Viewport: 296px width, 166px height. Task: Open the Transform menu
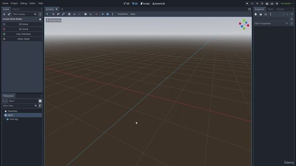tap(123, 14)
